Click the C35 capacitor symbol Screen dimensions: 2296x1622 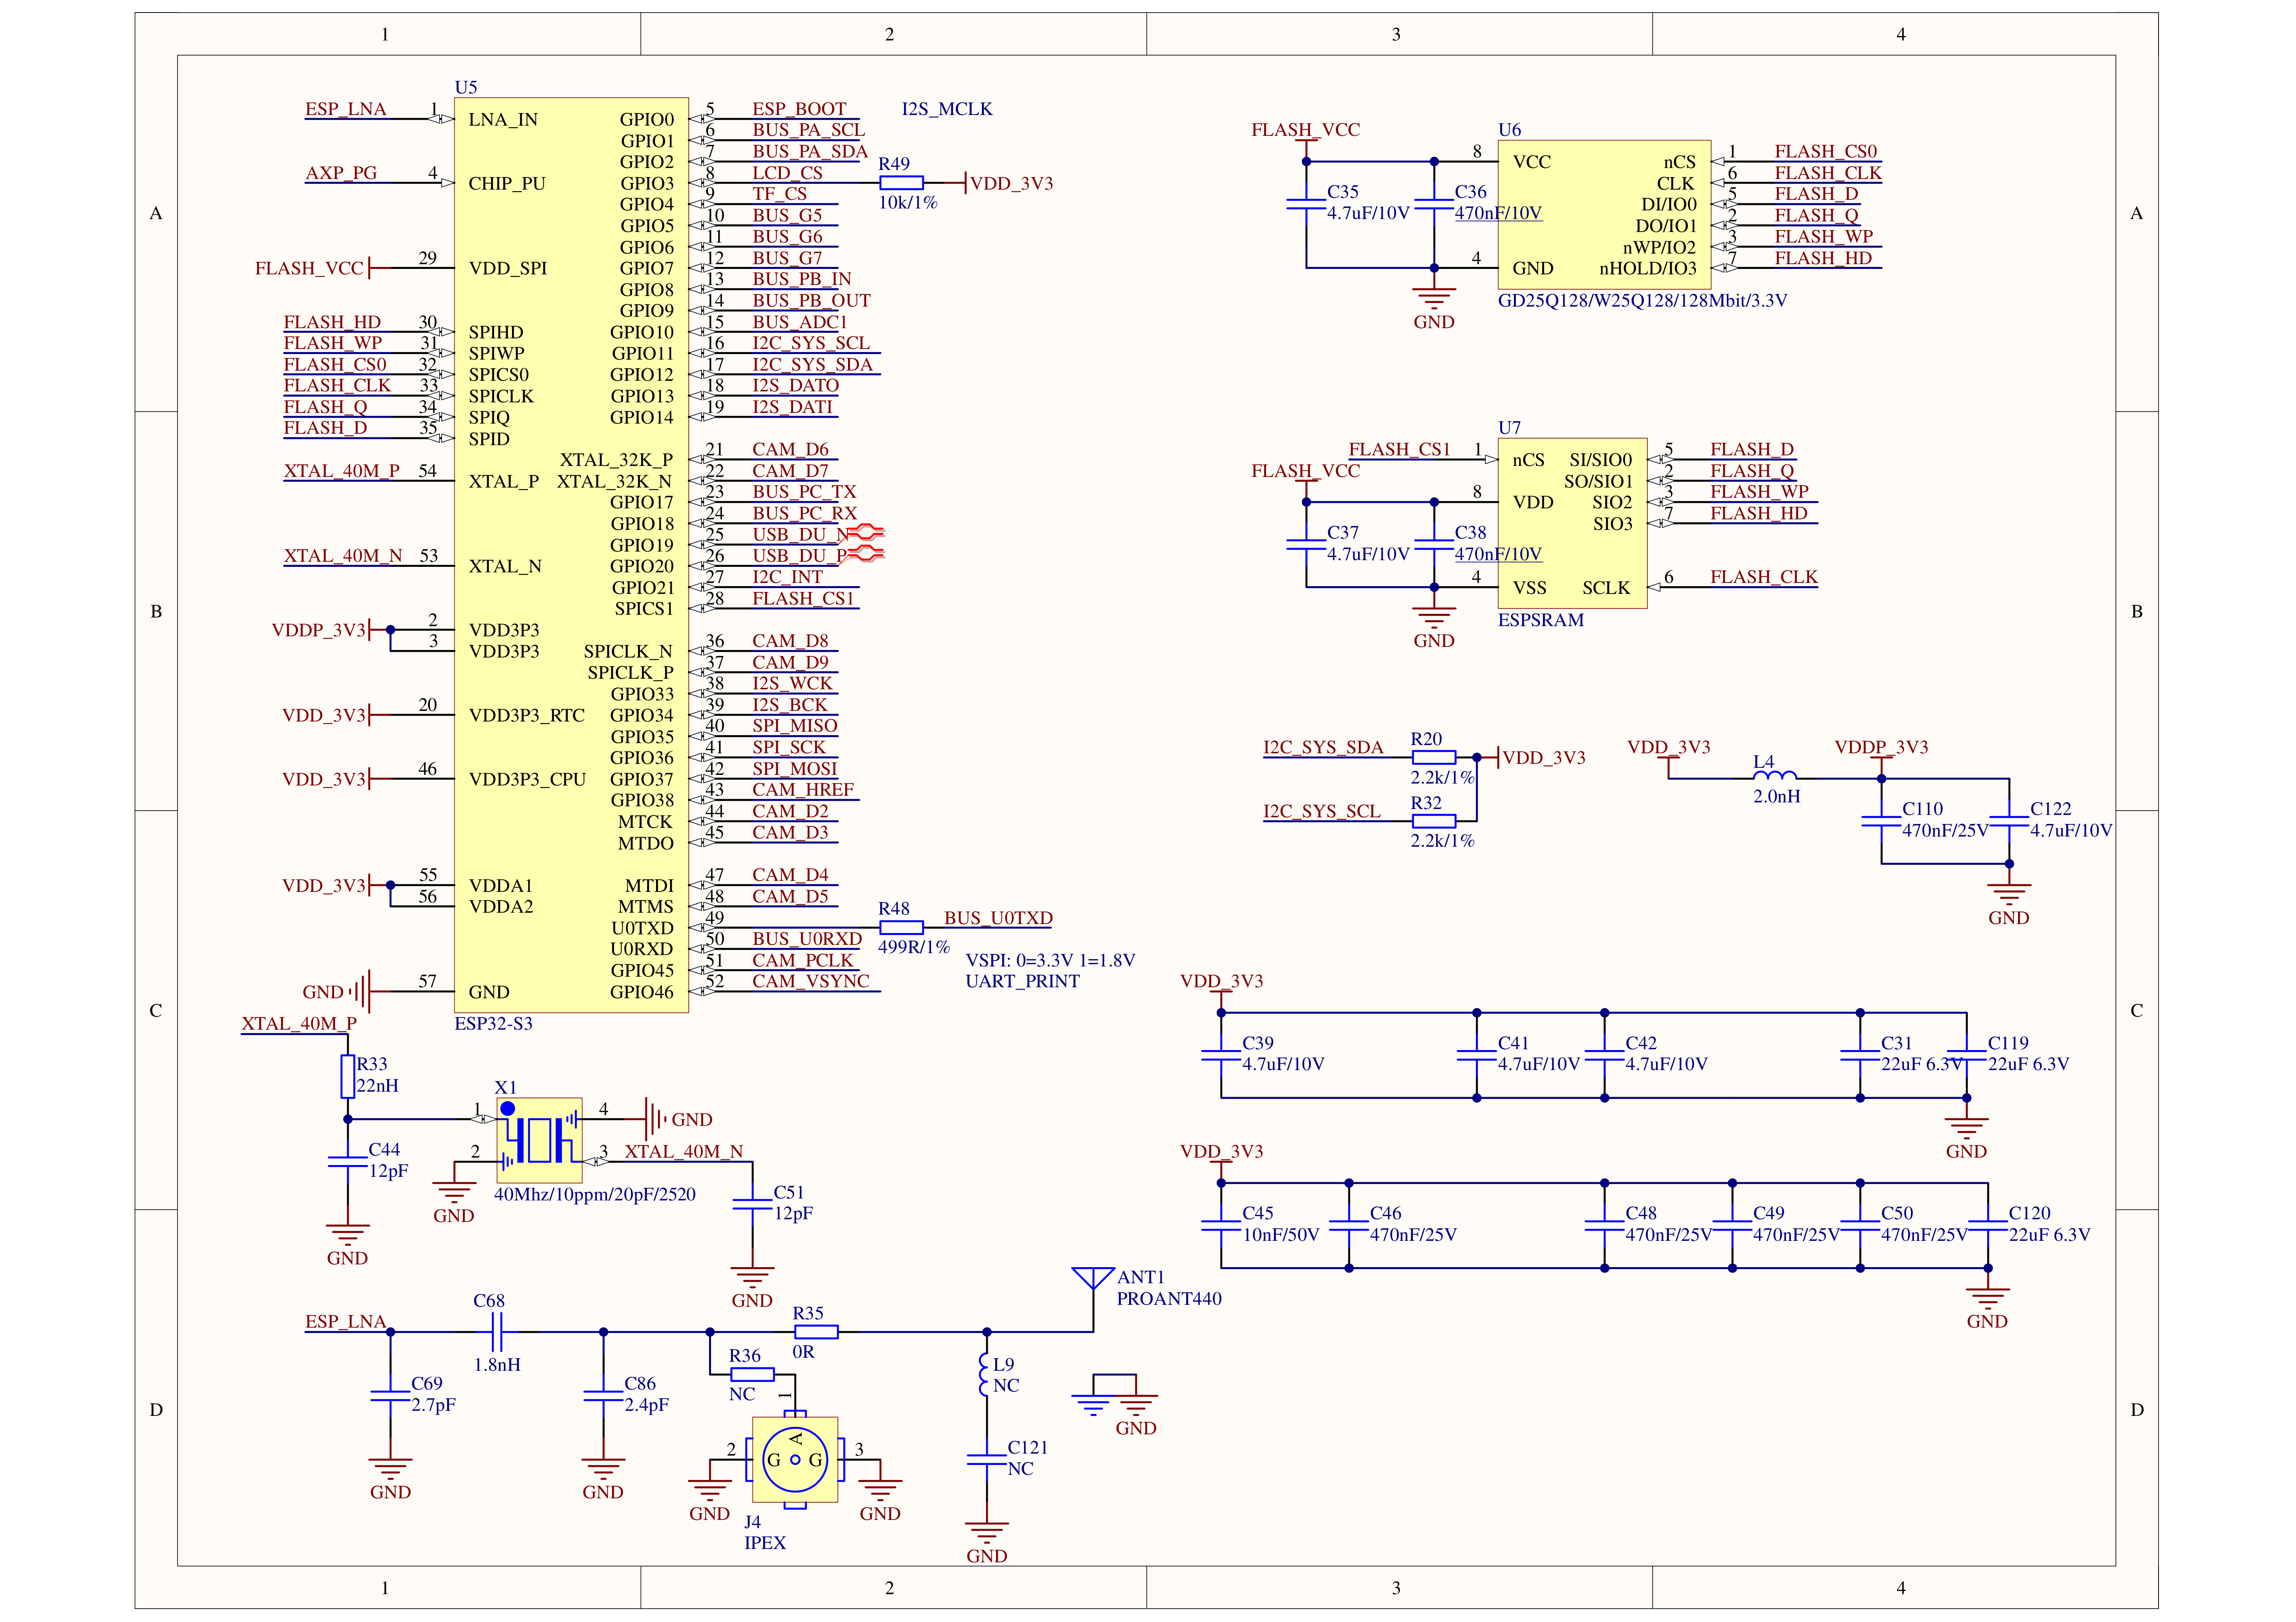[1306, 204]
